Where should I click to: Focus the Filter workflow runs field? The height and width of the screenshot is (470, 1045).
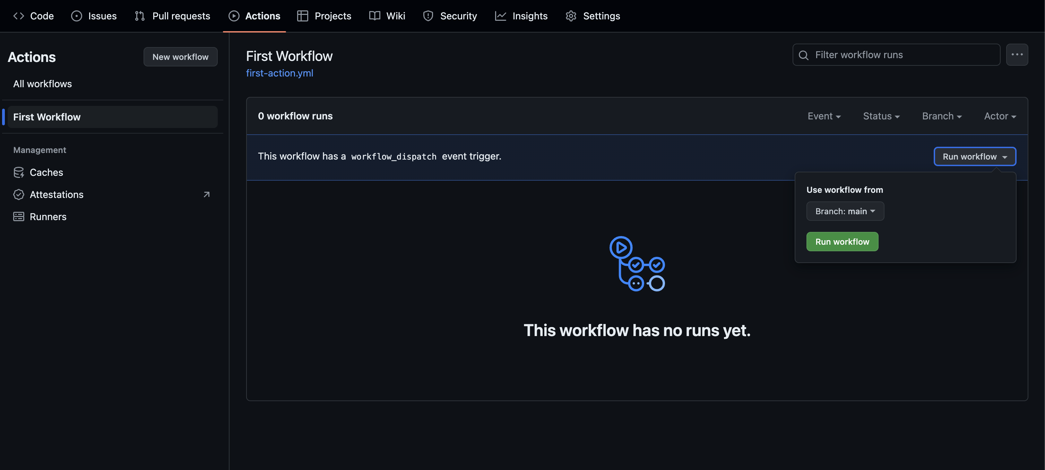pos(897,55)
